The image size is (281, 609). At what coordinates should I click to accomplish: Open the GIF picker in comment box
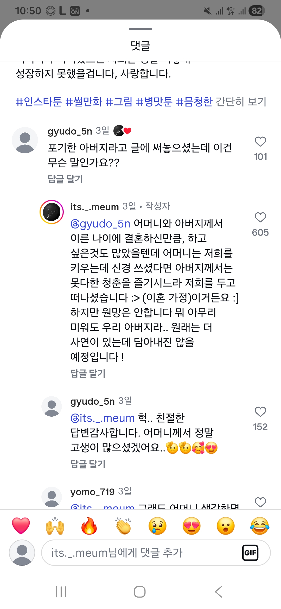250,553
